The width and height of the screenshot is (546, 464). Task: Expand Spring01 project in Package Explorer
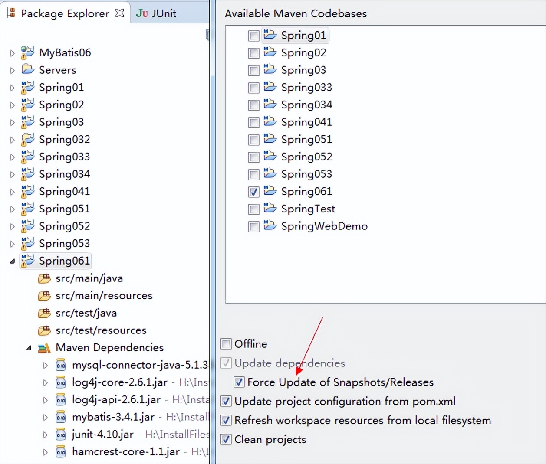tap(12, 88)
